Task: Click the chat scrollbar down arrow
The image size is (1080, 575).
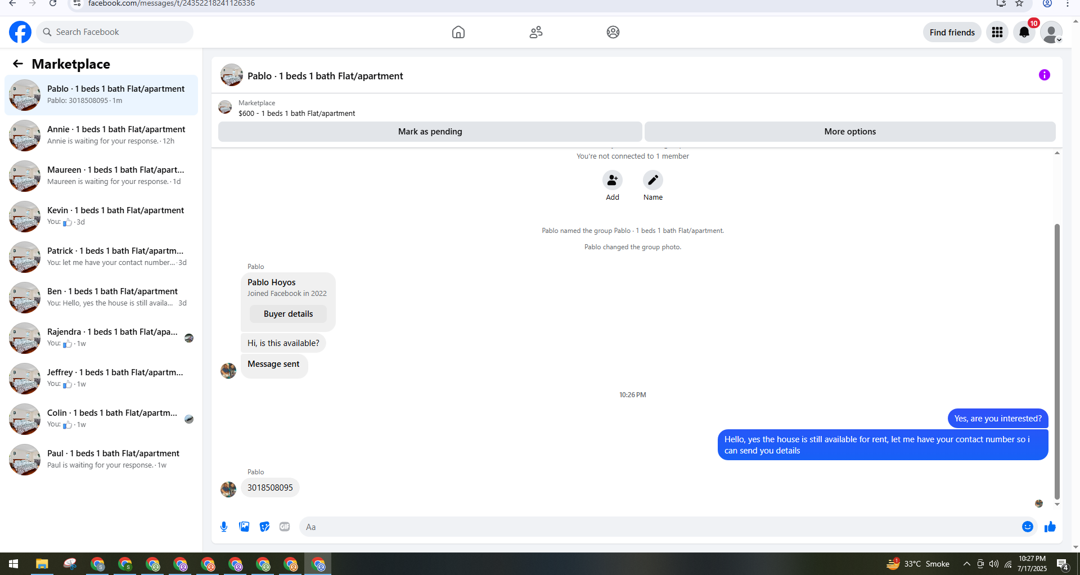Action: point(1057,505)
